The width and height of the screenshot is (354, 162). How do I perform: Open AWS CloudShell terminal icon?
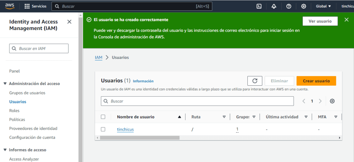point(259,6)
